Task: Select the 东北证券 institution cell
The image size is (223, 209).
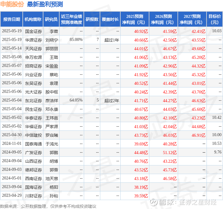Action: [34, 101]
